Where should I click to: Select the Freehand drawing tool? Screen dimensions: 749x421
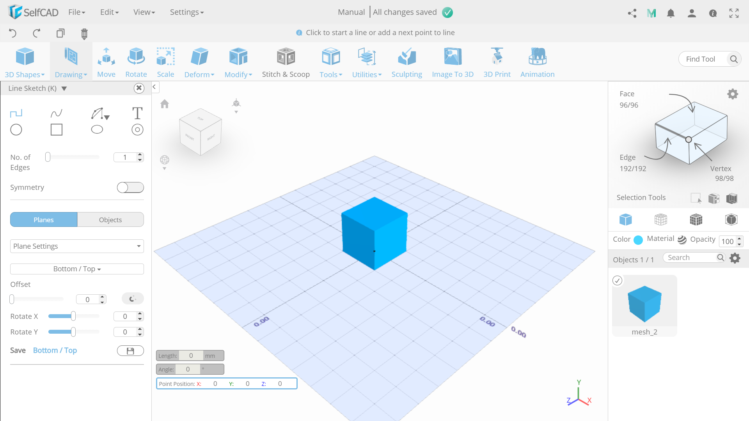click(56, 113)
